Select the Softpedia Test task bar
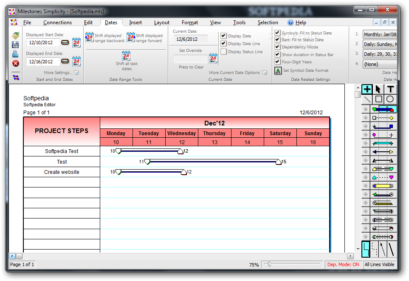This screenshot has width=409, height=281. (x=149, y=151)
